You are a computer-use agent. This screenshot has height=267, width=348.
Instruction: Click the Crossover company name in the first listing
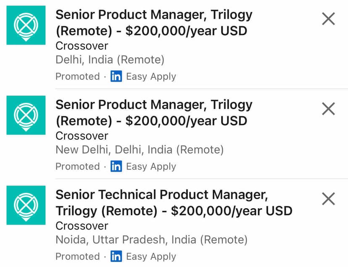point(82,46)
